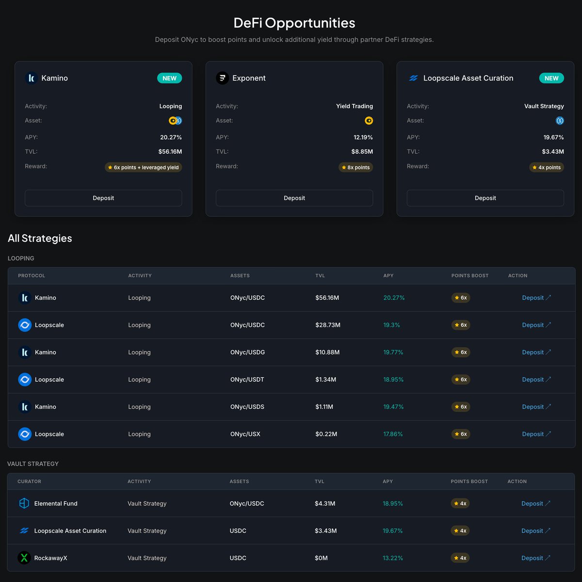Click the 20.27% APY value in the Looping table
The image size is (582, 582).
click(394, 298)
